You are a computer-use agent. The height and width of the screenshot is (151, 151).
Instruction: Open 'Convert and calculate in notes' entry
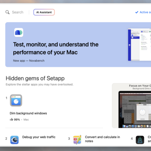[102, 139]
